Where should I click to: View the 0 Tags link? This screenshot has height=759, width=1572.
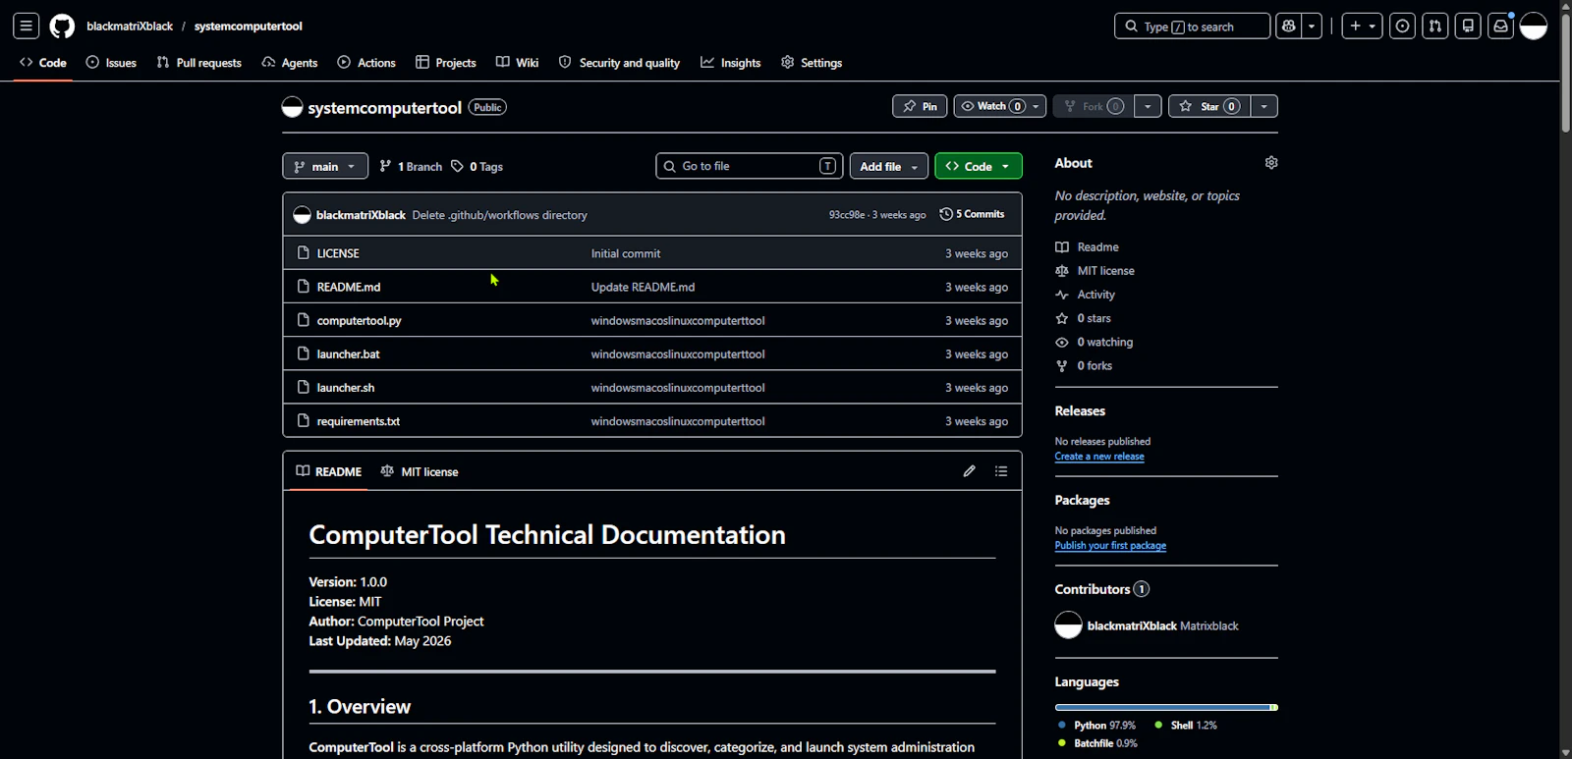(477, 167)
